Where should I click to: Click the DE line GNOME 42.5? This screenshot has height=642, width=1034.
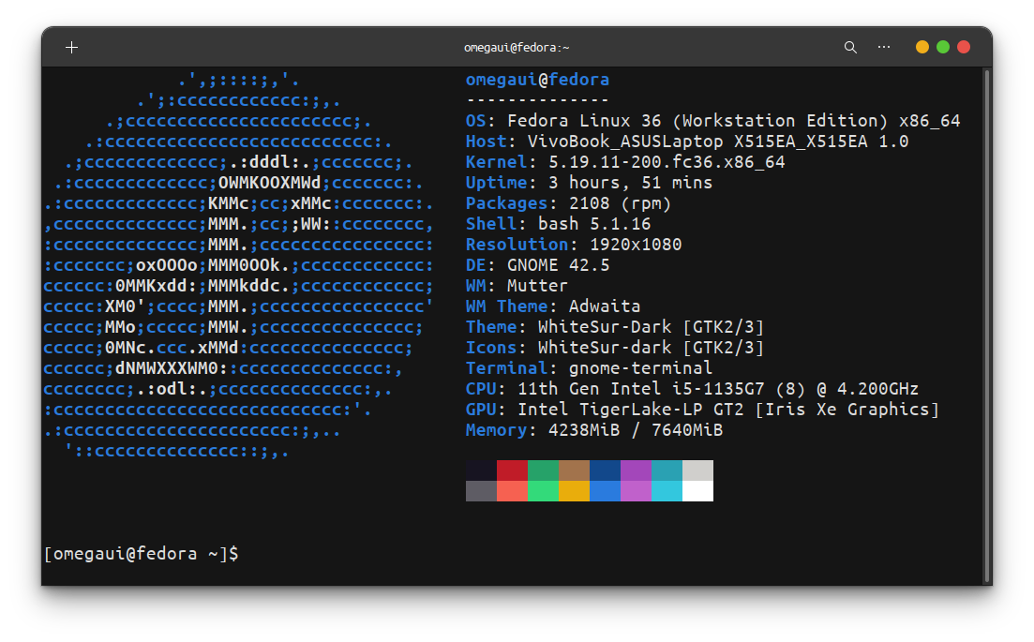coord(537,265)
